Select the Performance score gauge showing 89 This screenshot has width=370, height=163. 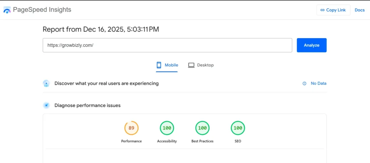tap(132, 128)
